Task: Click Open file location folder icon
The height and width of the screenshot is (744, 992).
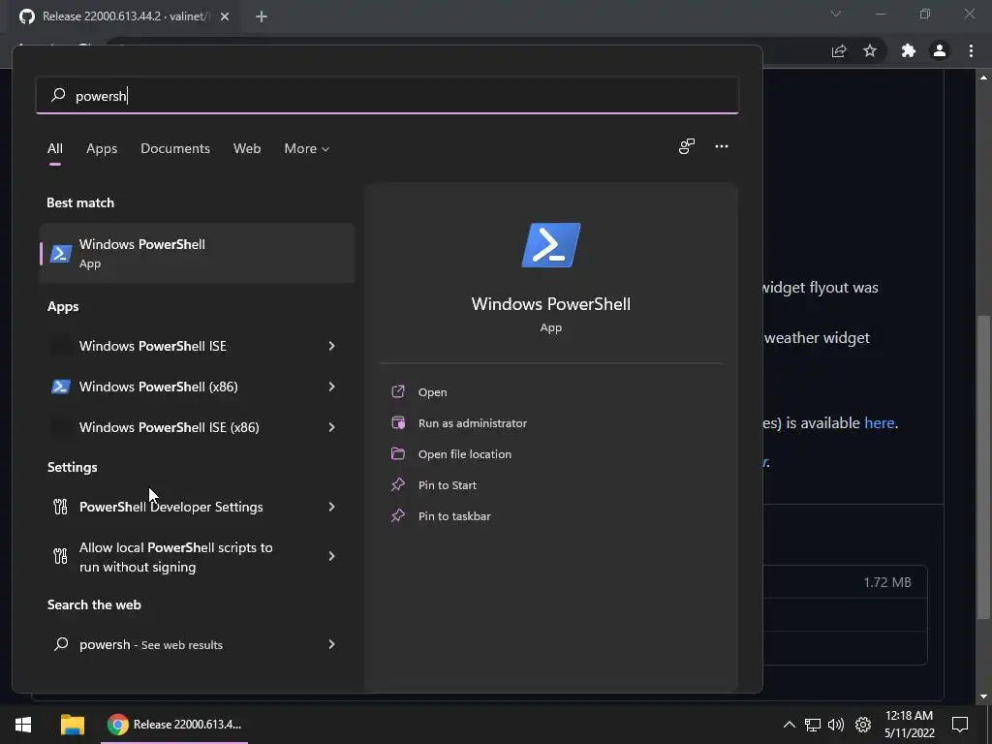Action: [x=398, y=453]
